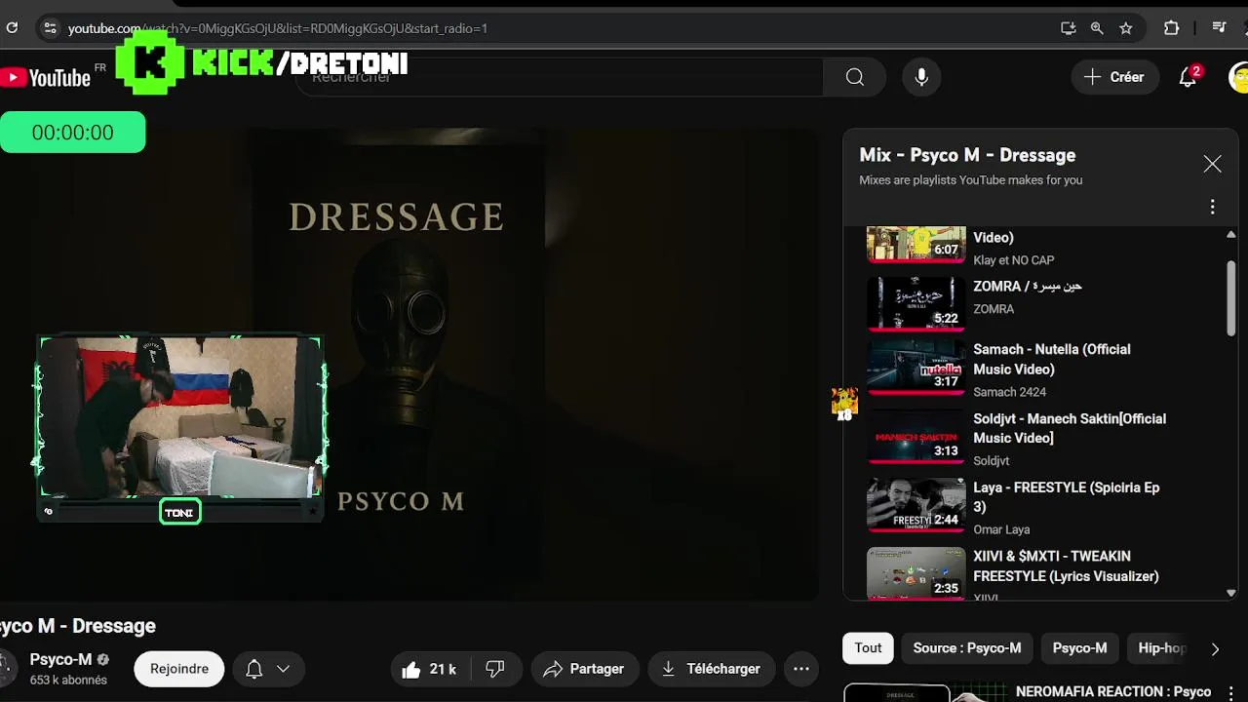Click the Créer button

pyautogui.click(x=1114, y=77)
